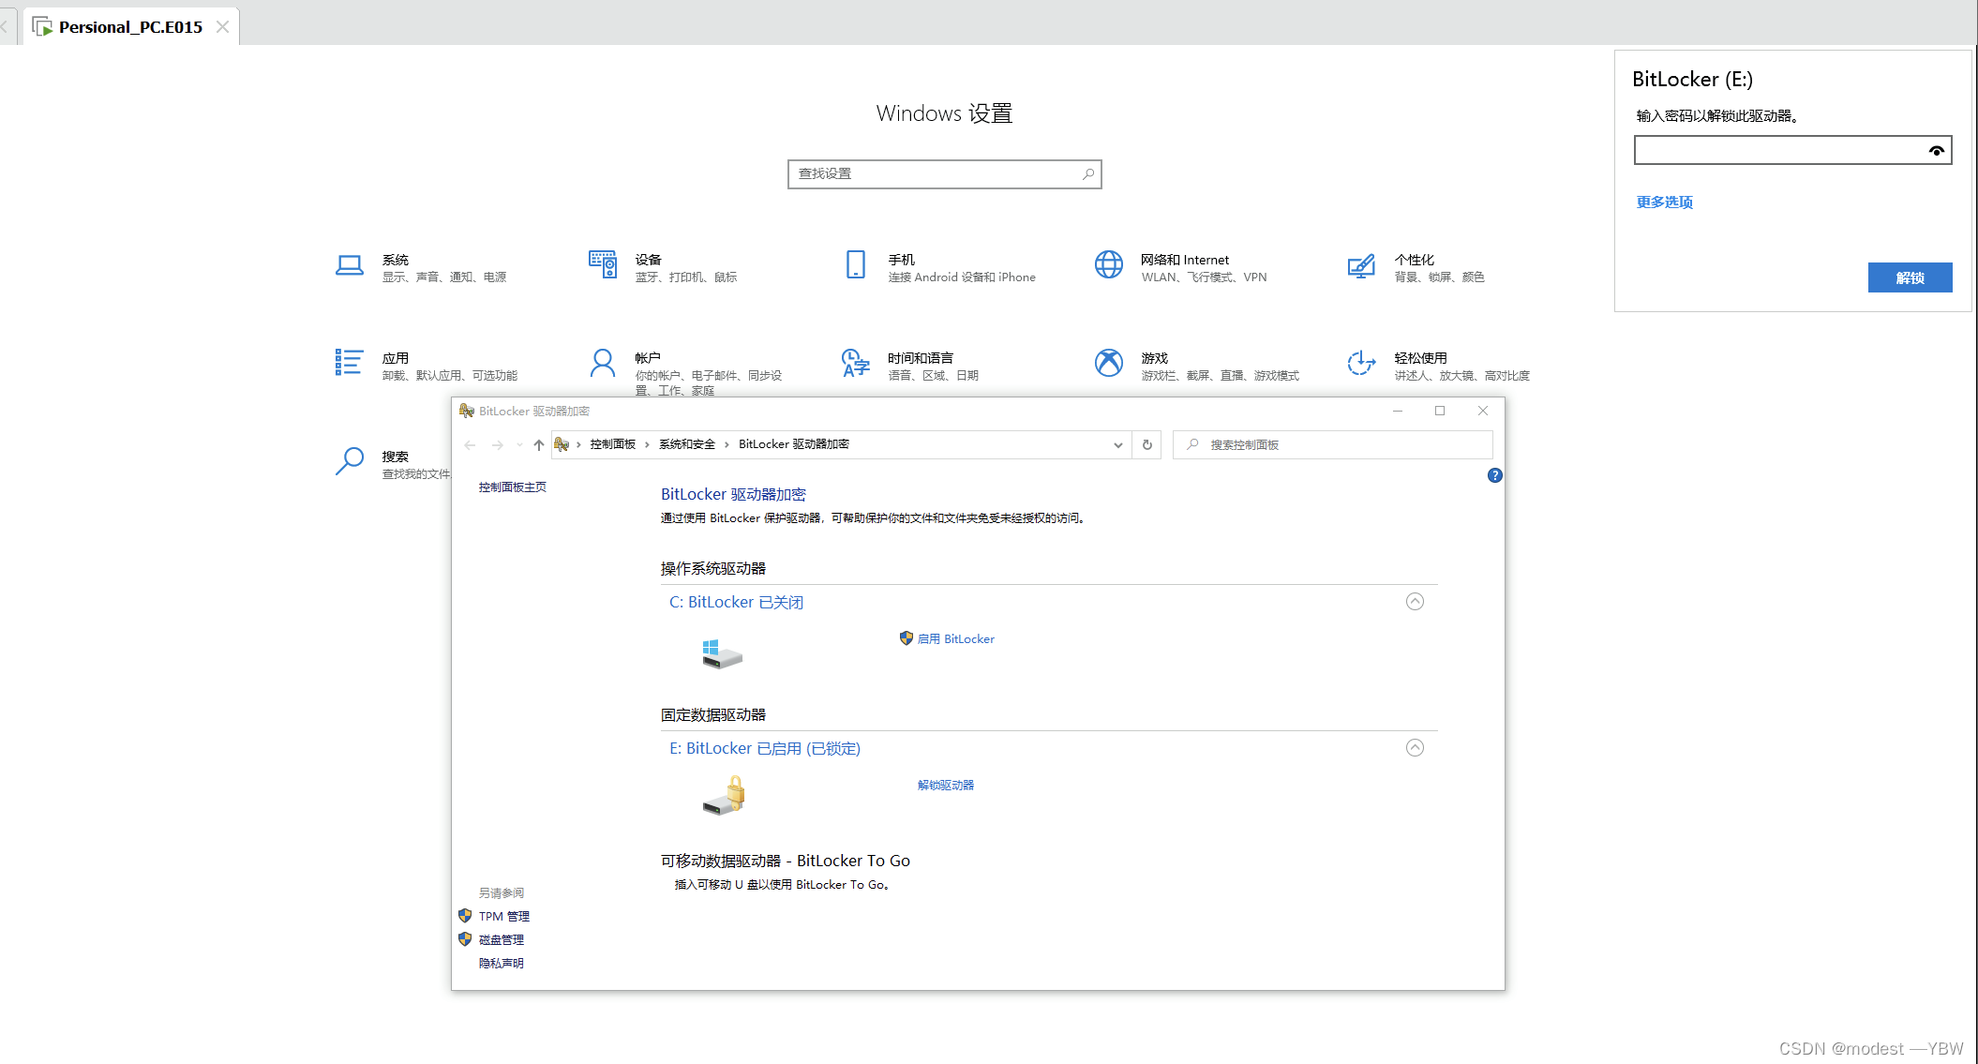
Task: Toggle password visibility eye icon
Action: coord(1936,151)
